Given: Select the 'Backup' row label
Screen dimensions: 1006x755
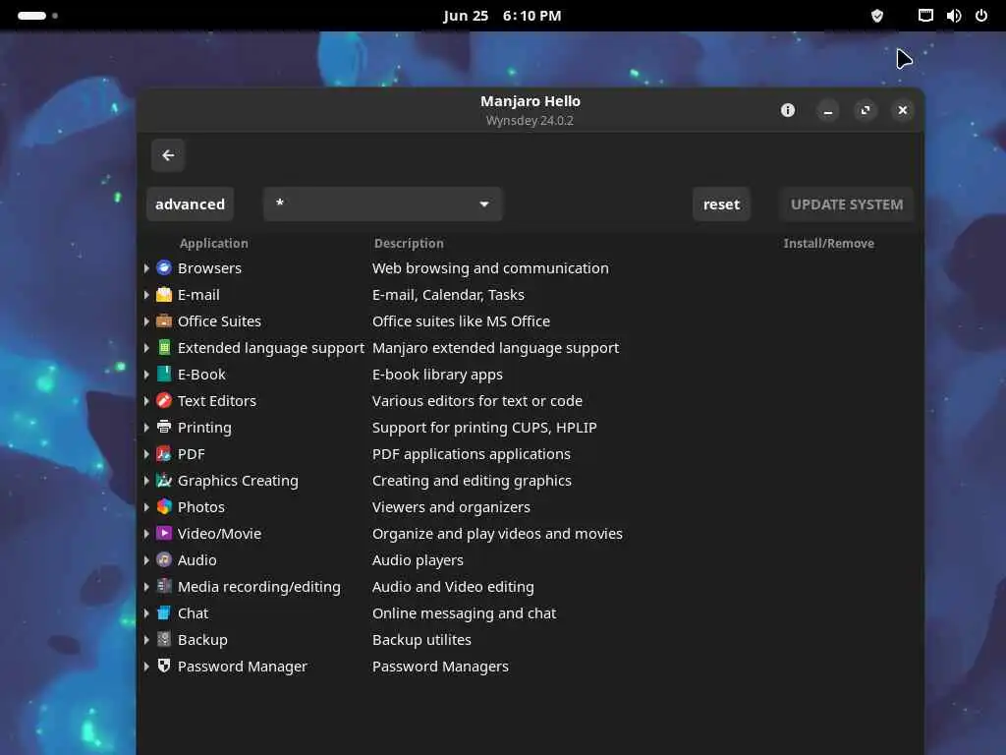Looking at the screenshot, I should 202,640.
